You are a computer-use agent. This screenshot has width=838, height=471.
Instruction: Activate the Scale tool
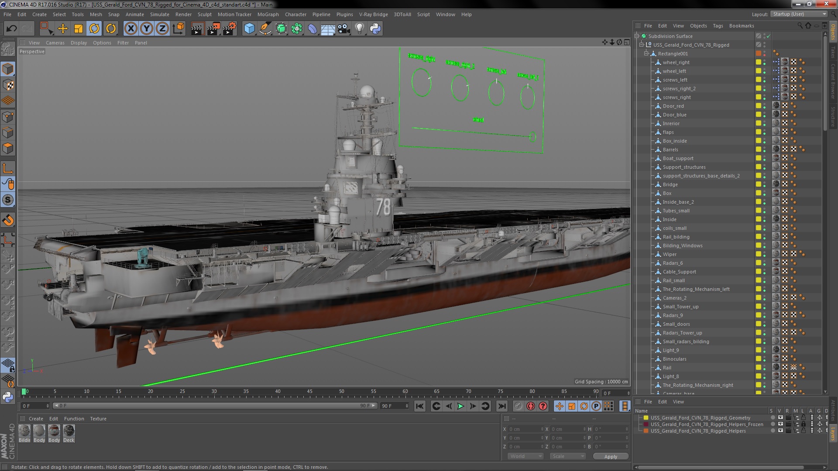[x=79, y=29]
